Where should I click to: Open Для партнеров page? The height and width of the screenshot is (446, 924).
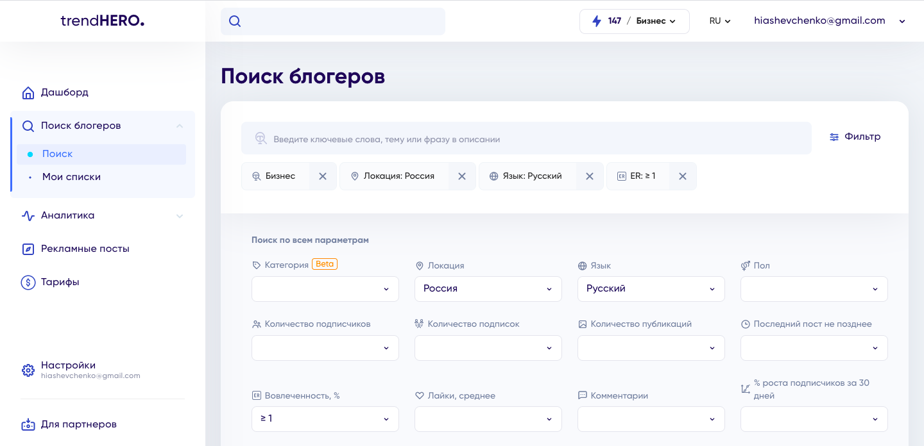(79, 424)
